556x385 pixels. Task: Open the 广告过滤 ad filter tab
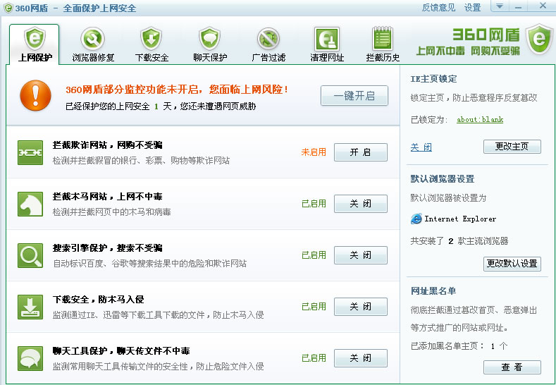[268, 44]
